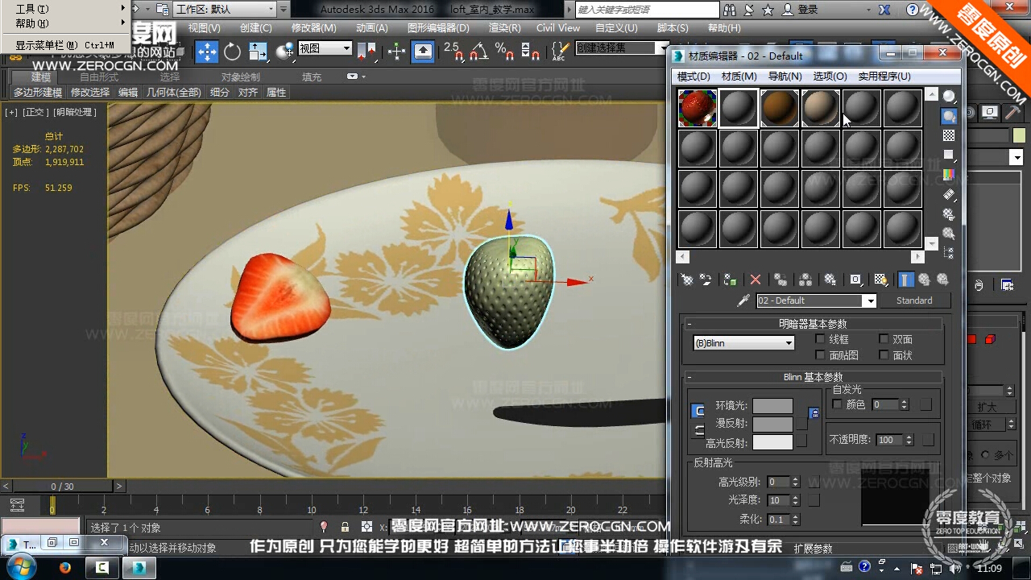Image resolution: width=1031 pixels, height=580 pixels.
Task: Click the Standard material type button
Action: (x=914, y=300)
